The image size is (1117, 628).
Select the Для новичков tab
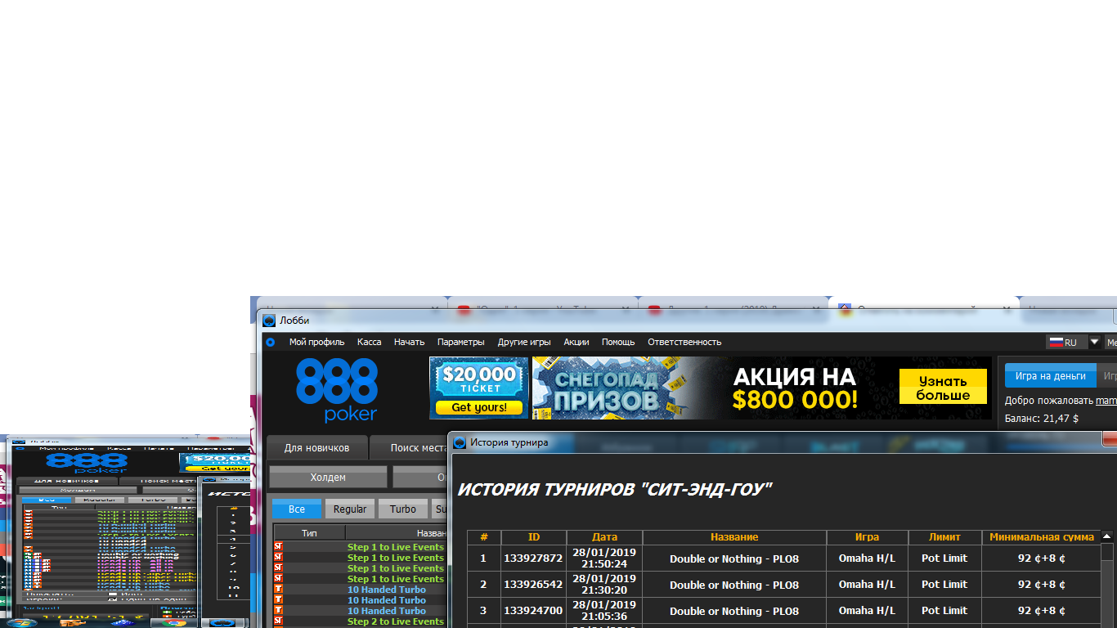click(x=316, y=448)
